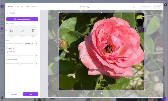Select the 1:1 square proportion
The height and width of the screenshot is (101, 168).
[x=11, y=31]
